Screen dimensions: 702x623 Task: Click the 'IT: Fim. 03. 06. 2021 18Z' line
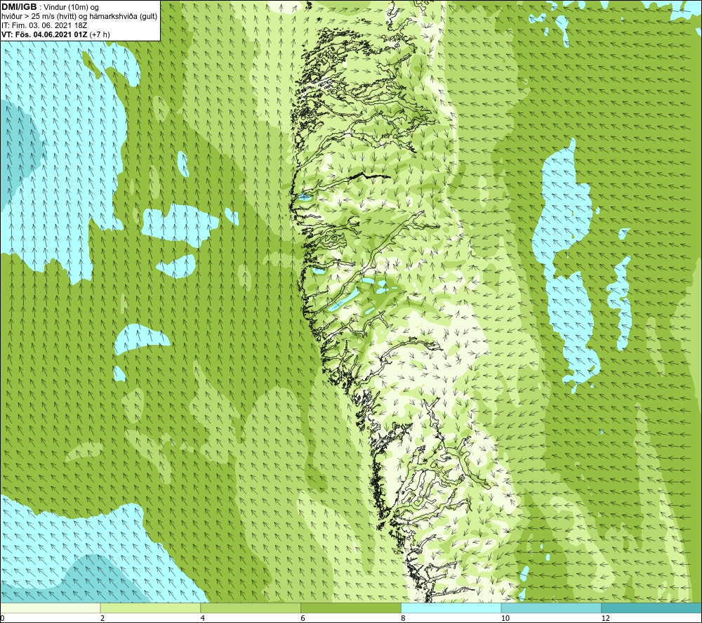[x=44, y=25]
